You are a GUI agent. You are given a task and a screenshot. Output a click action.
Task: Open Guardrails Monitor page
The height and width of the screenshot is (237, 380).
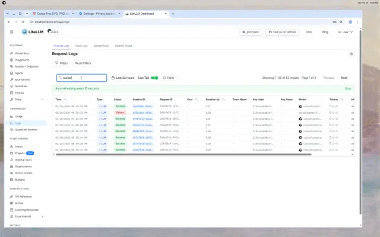26,130
